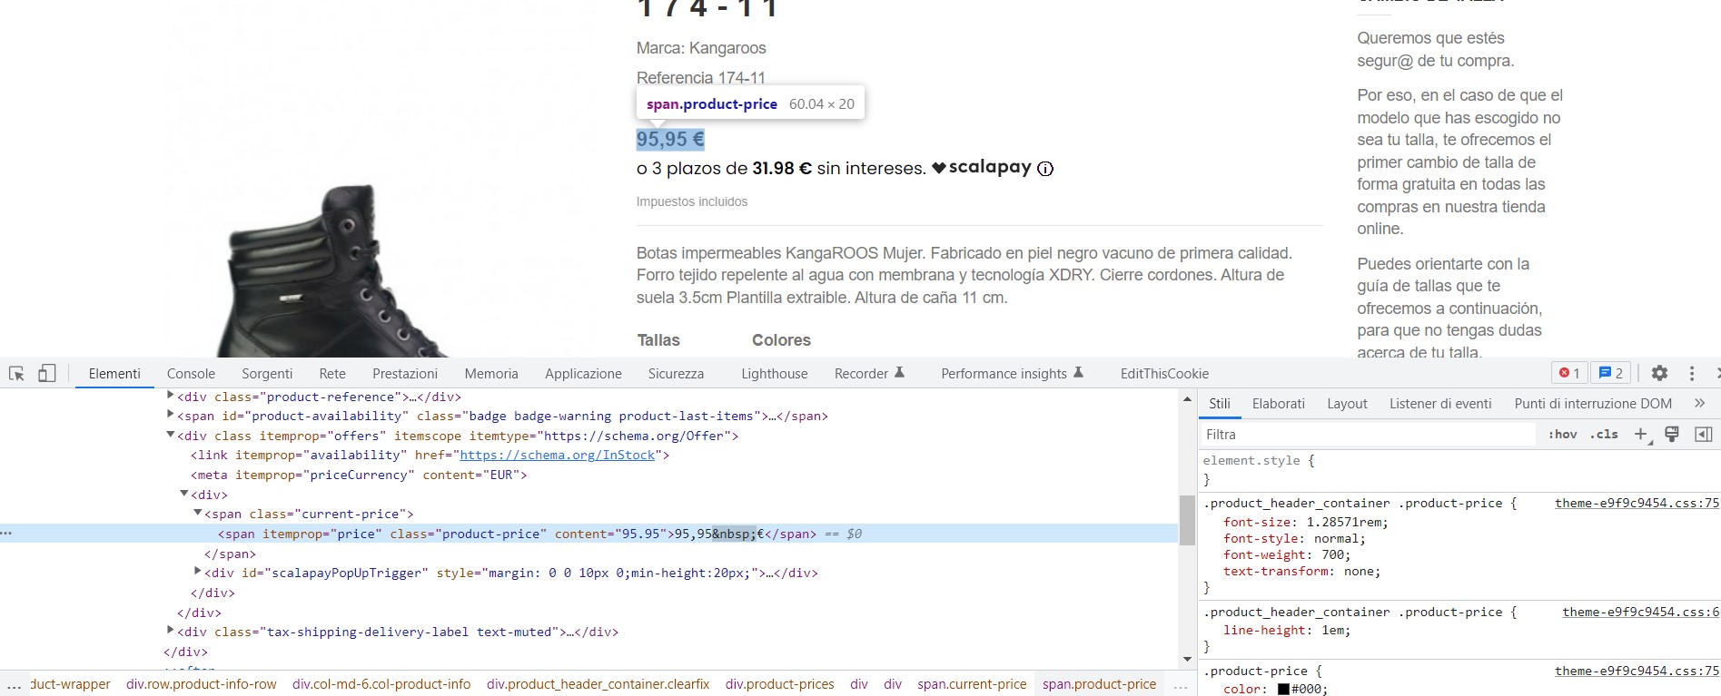
Task: Open Punti di interruzione DOM tab
Action: (x=1593, y=404)
